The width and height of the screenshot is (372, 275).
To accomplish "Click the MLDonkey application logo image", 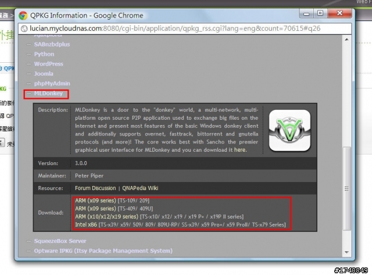I will (x=289, y=130).
